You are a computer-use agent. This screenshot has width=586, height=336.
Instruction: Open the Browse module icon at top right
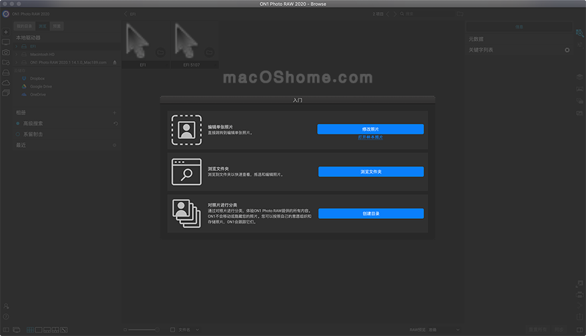tap(579, 32)
